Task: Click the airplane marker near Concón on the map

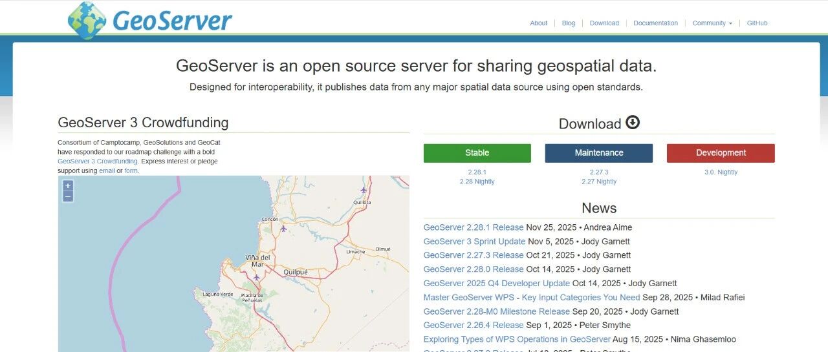Action: point(283,228)
